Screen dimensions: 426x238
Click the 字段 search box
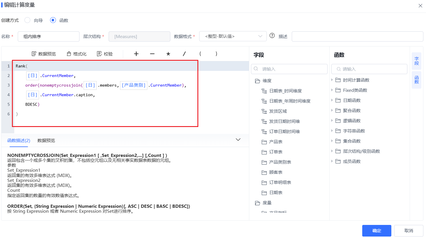[289, 69]
